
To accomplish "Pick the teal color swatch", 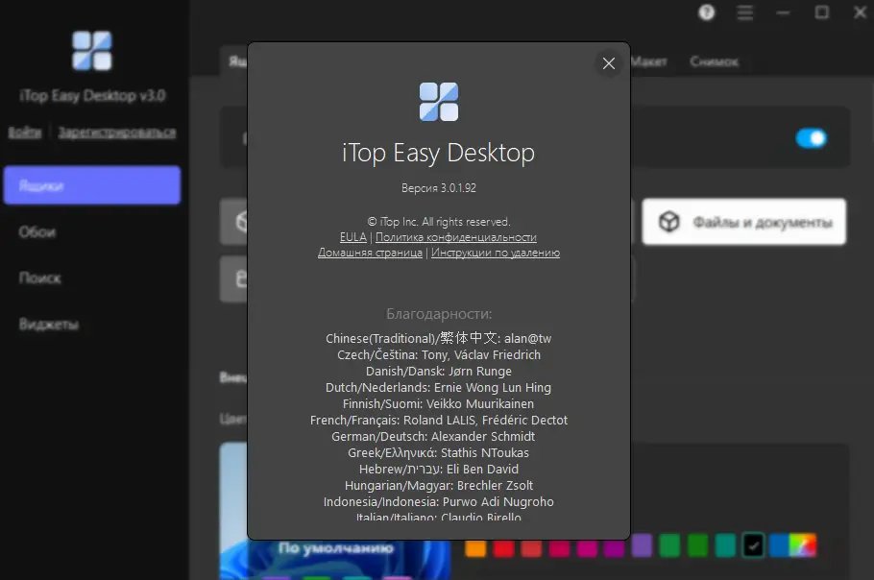I will pos(725,546).
